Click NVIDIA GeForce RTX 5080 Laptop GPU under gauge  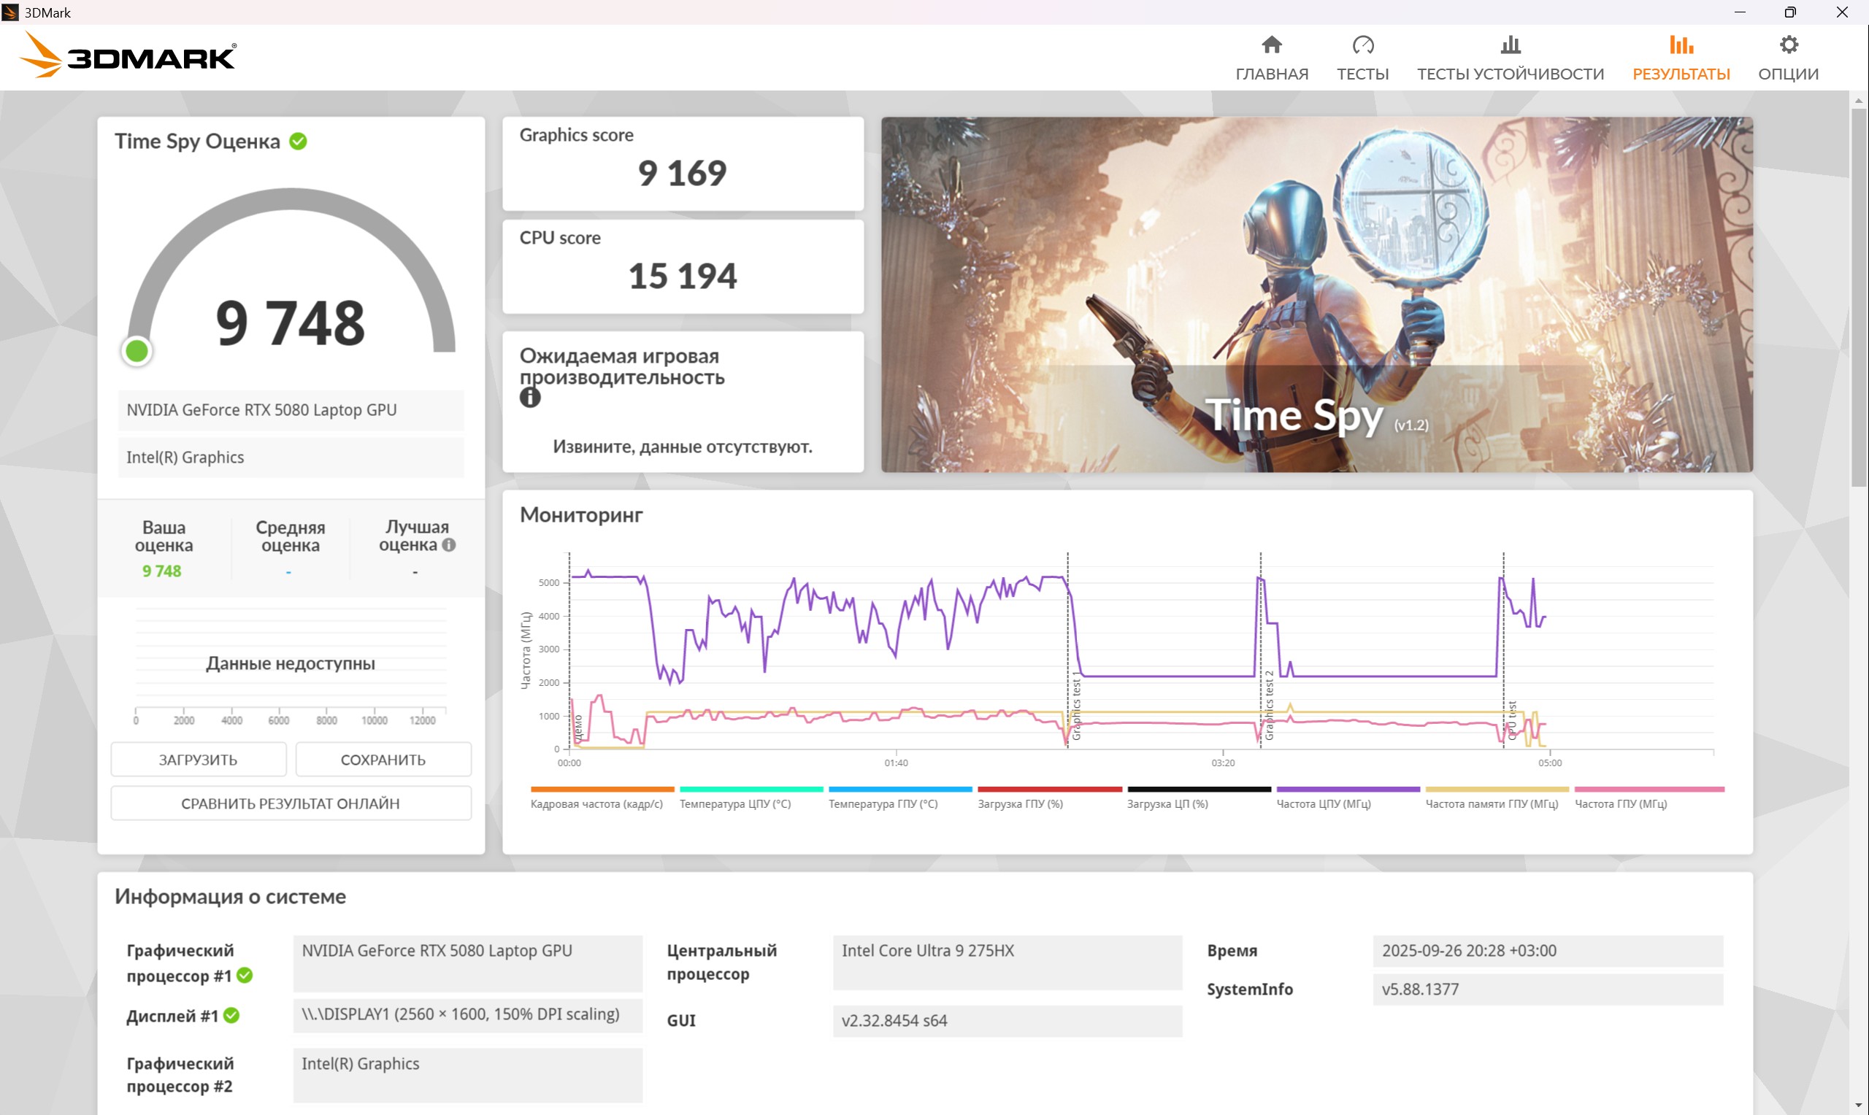coord(291,410)
